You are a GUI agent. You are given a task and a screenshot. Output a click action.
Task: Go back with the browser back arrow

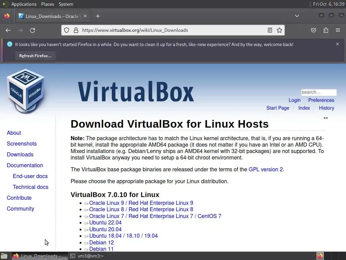pos(8,30)
